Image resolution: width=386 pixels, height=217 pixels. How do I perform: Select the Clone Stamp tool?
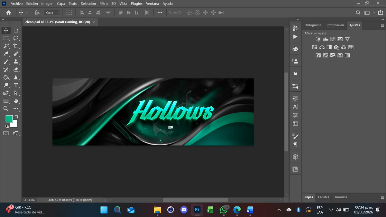[x=16, y=62]
